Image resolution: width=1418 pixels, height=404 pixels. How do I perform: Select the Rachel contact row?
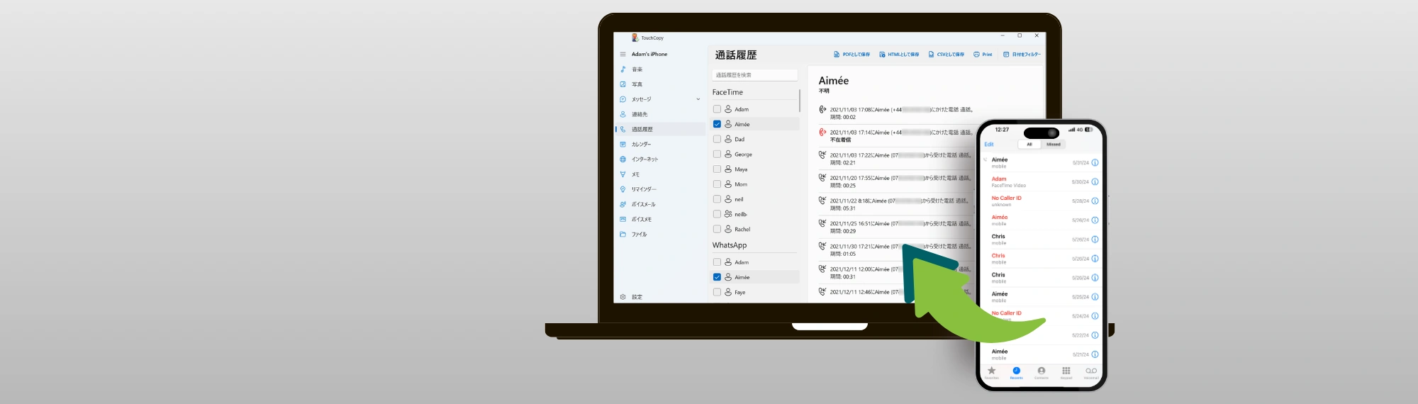755,229
